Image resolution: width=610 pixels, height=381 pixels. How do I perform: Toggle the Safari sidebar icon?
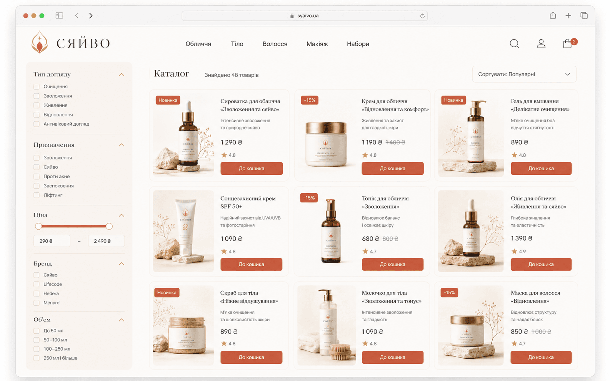click(59, 15)
